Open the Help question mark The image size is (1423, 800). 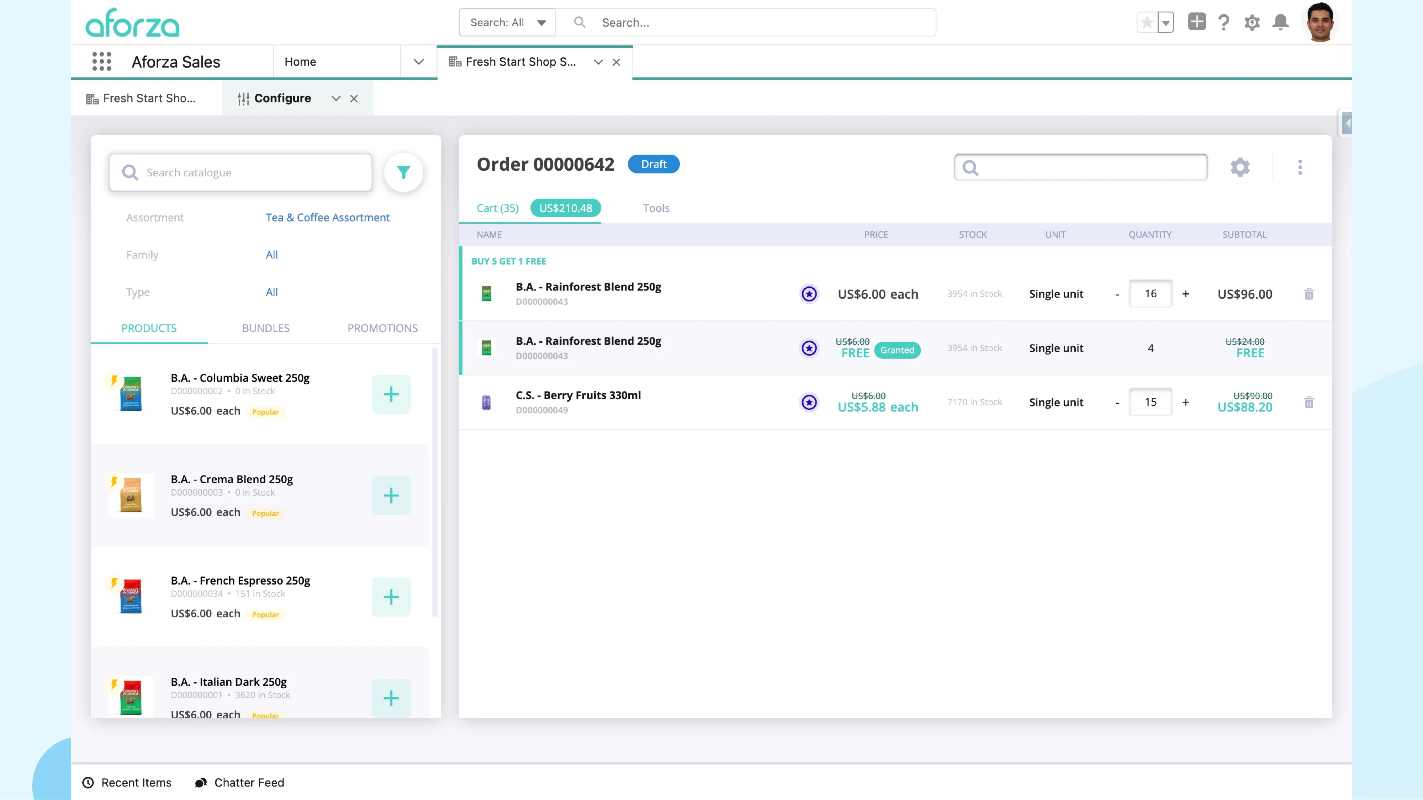click(x=1223, y=23)
